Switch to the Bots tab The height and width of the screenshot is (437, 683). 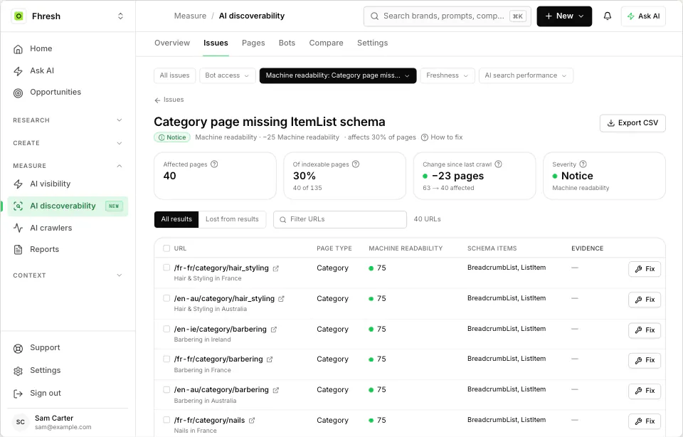click(287, 43)
